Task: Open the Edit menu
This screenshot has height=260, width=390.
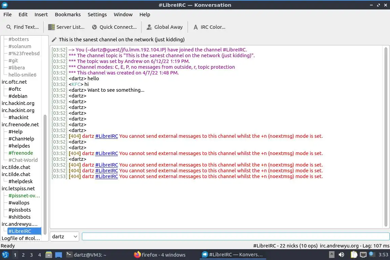Action: 23,15
